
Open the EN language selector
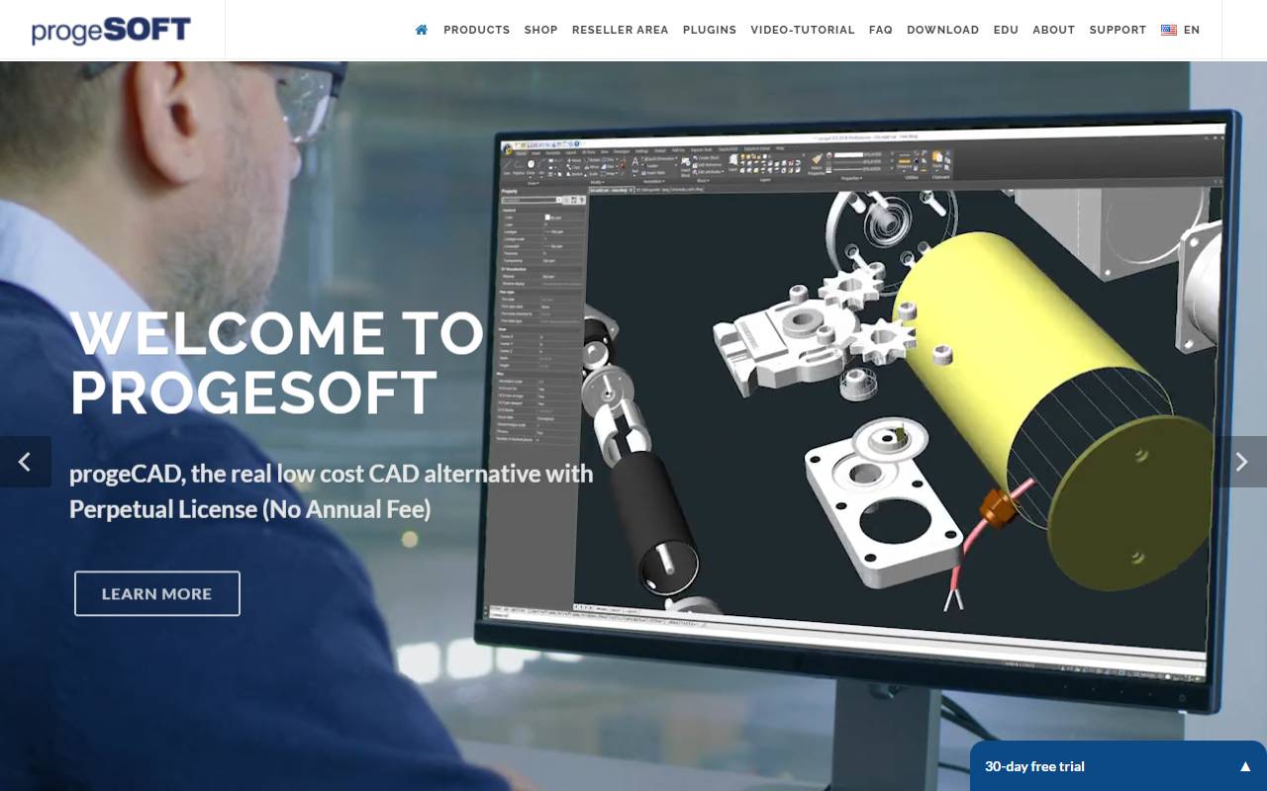tap(1192, 30)
